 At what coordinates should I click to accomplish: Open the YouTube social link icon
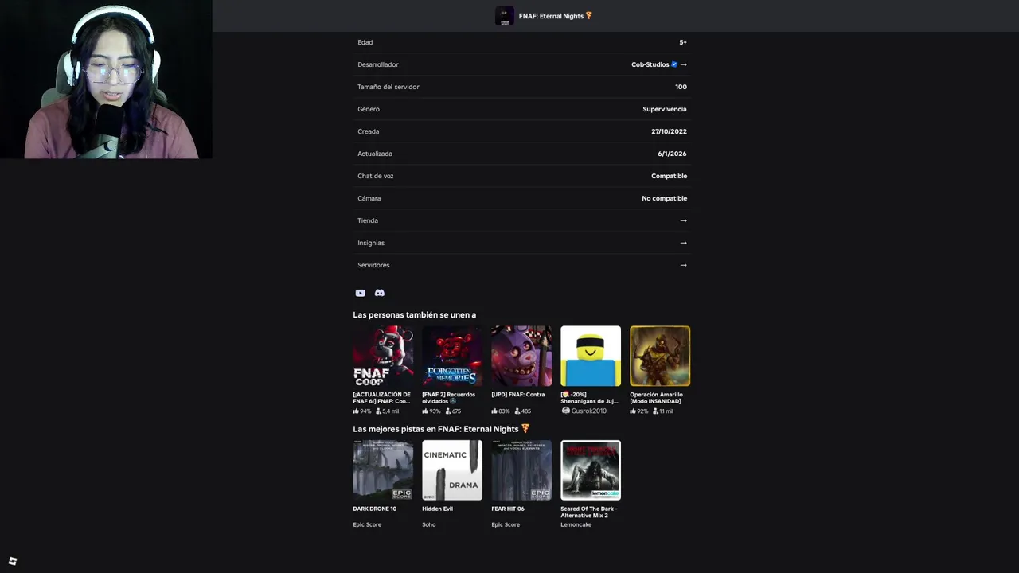360,293
